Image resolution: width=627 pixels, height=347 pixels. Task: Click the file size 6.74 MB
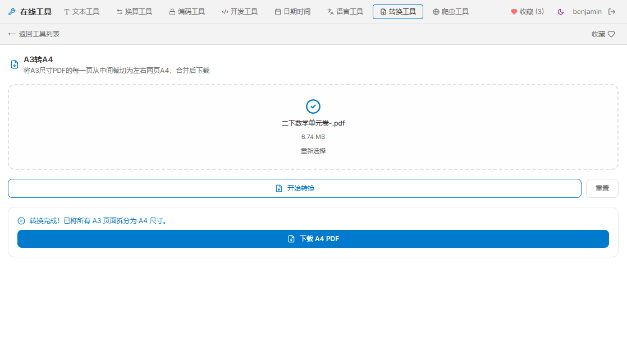(x=313, y=137)
